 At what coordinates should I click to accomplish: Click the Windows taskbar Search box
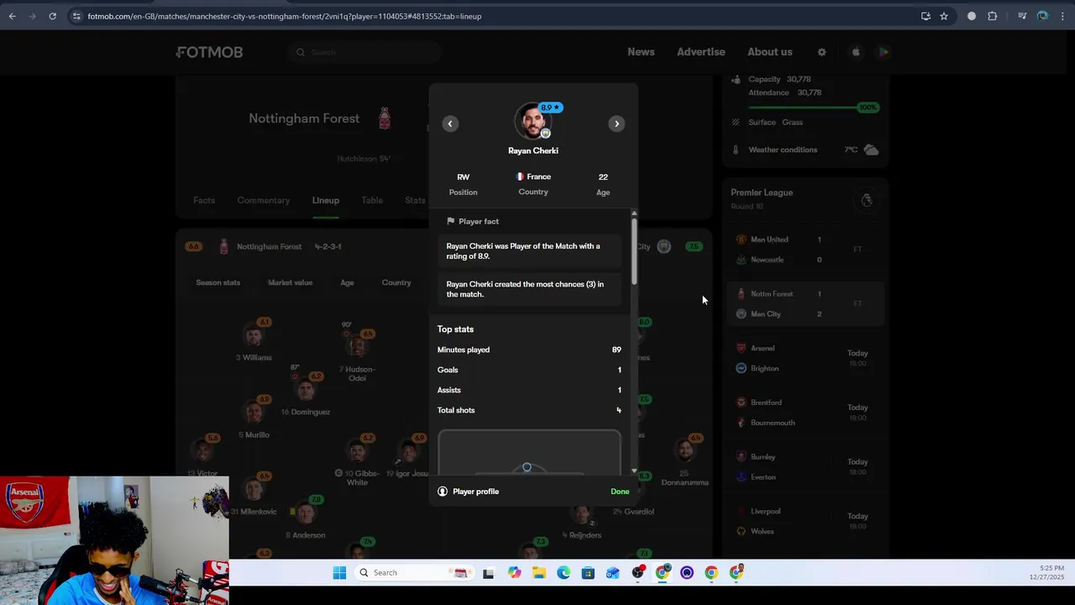413,573
